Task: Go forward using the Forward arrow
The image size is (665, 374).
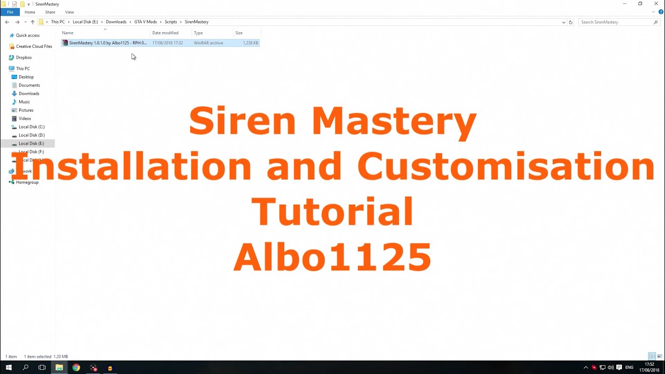Action: click(17, 22)
